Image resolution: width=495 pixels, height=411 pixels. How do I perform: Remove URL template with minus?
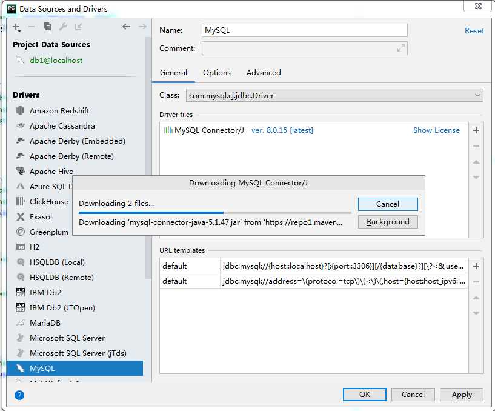pyautogui.click(x=476, y=282)
